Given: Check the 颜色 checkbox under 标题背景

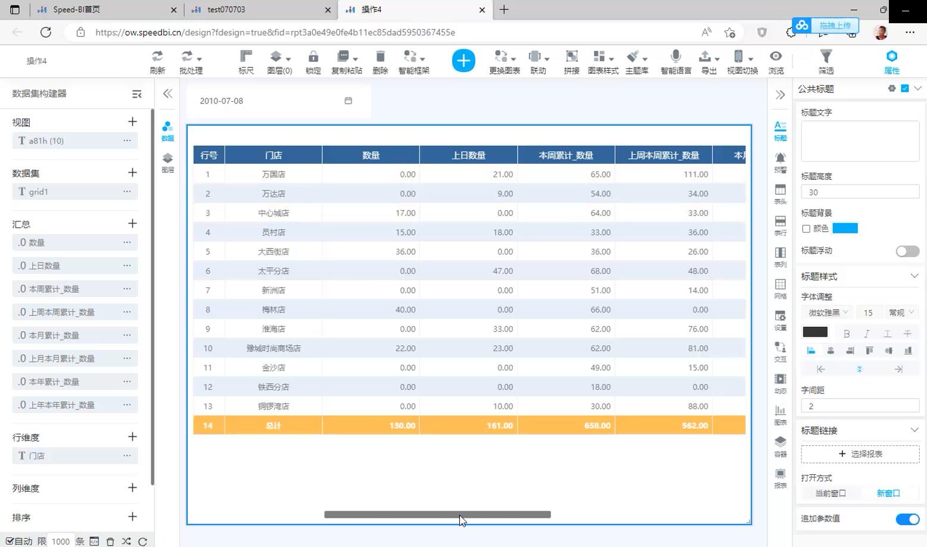Looking at the screenshot, I should pos(806,229).
